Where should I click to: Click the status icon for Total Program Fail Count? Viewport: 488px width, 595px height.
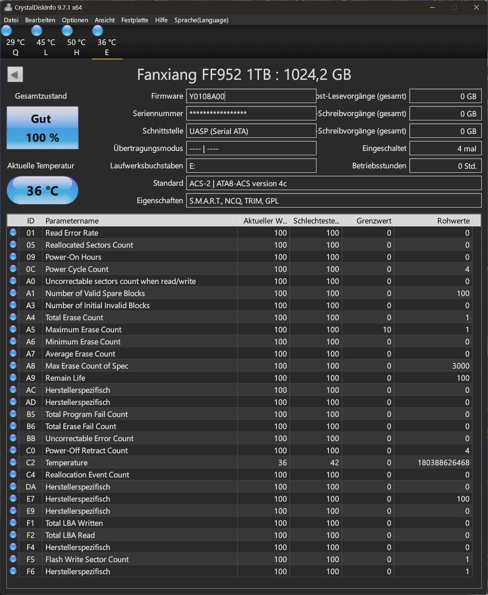pyautogui.click(x=13, y=414)
